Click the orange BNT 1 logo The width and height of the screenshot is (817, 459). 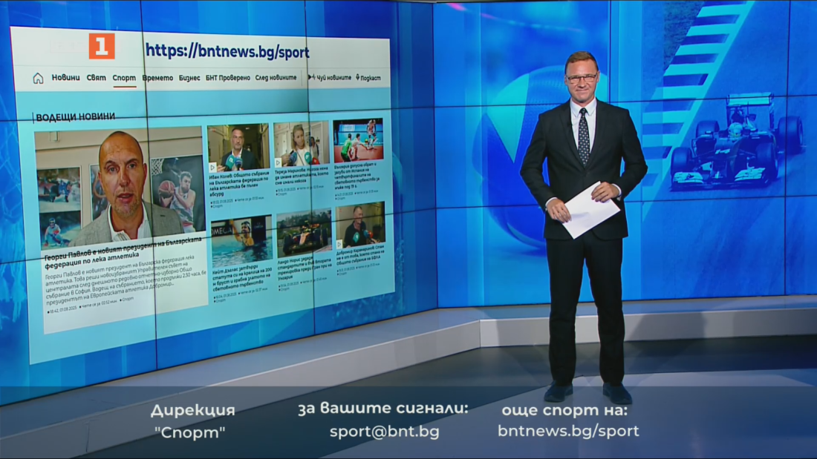pyautogui.click(x=102, y=46)
